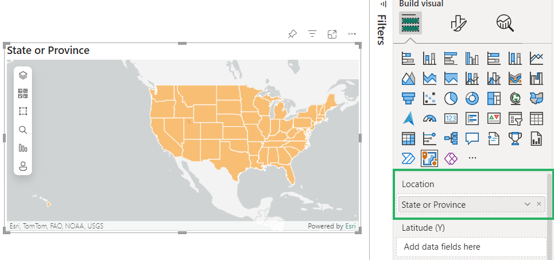The image size is (554, 260).
Task: Expand the State or Province field dropdown
Action: click(x=527, y=204)
